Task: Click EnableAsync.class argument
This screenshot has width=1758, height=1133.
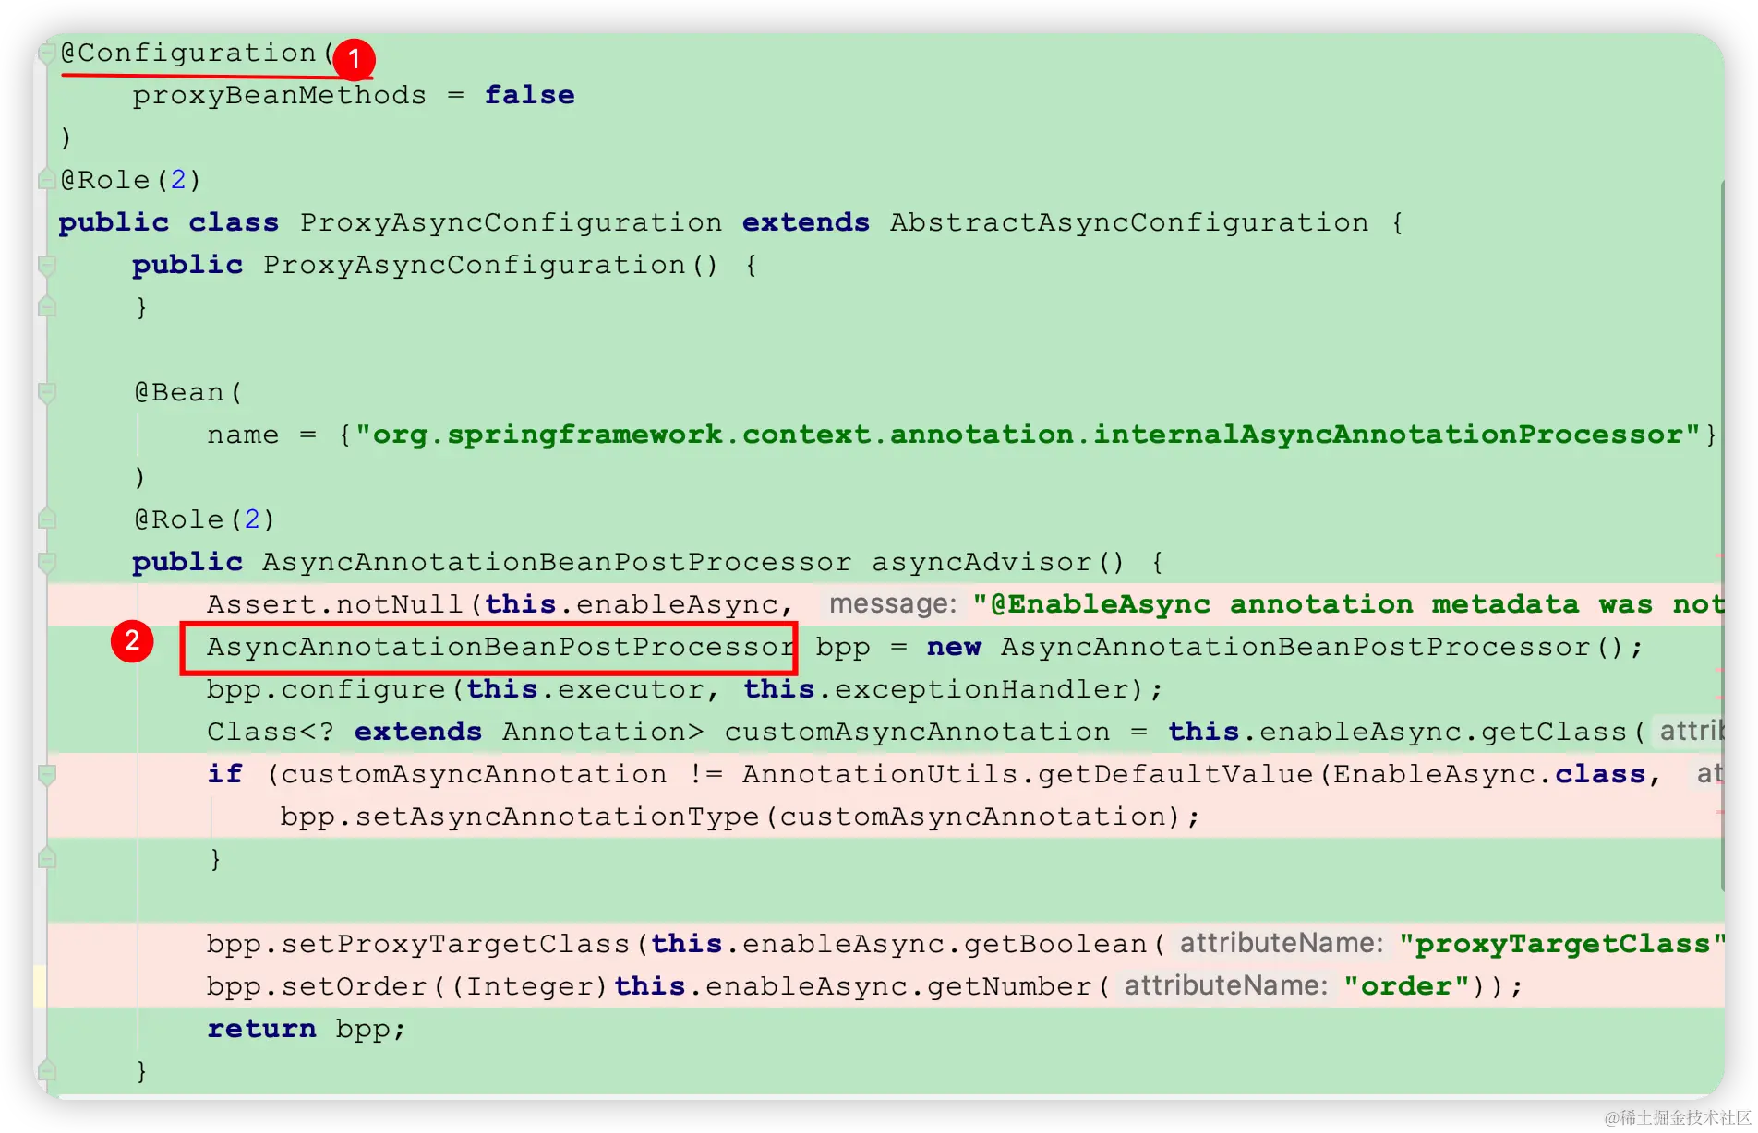Action: [1489, 774]
